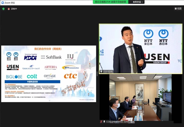Viewport: 184px width, 127px height.
Task: Toggle muted microphone icon on COSCO tile
Action: [101, 122]
